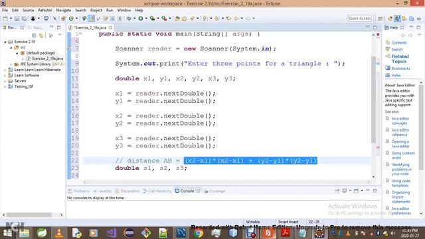Click the Pin Console icon
The height and width of the screenshot is (239, 425).
coord(337,191)
